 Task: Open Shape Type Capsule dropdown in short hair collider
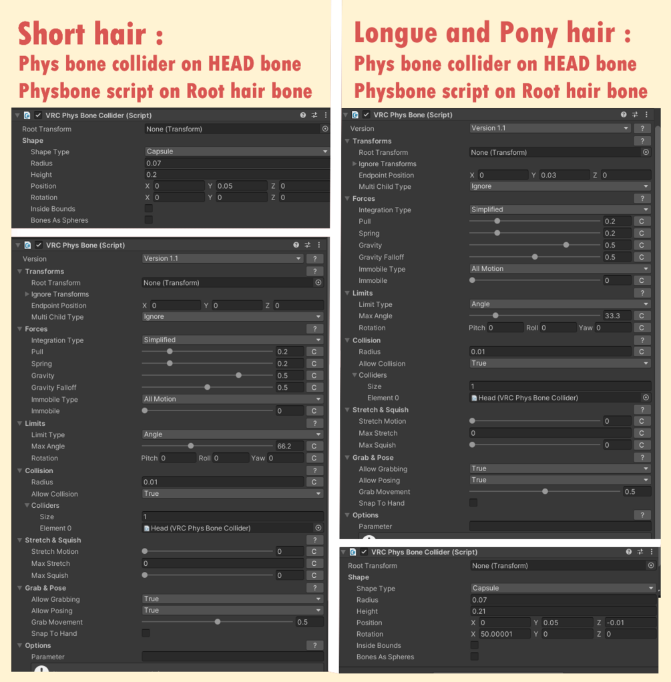click(237, 151)
